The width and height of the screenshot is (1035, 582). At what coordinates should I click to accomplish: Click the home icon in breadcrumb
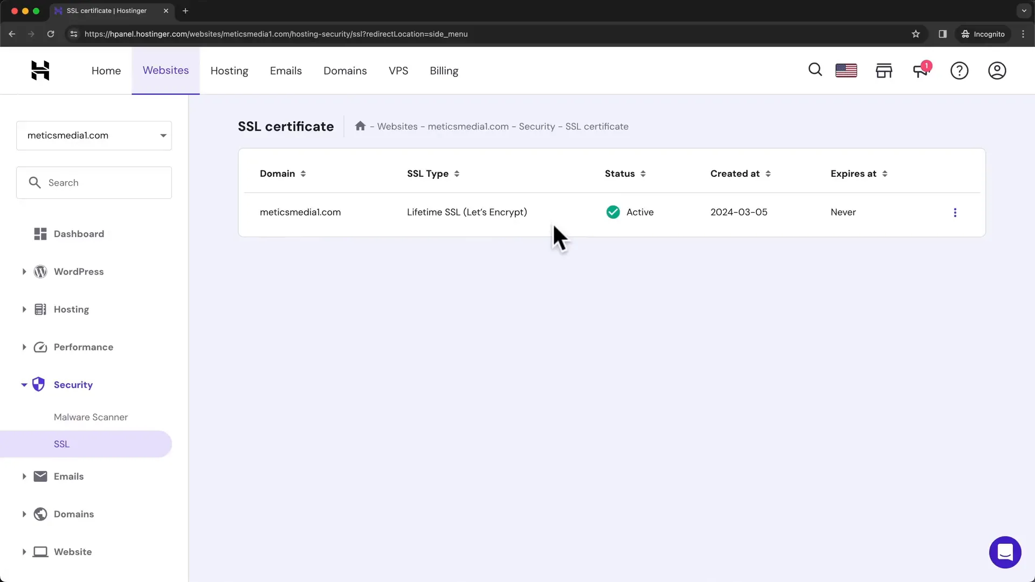coord(360,126)
